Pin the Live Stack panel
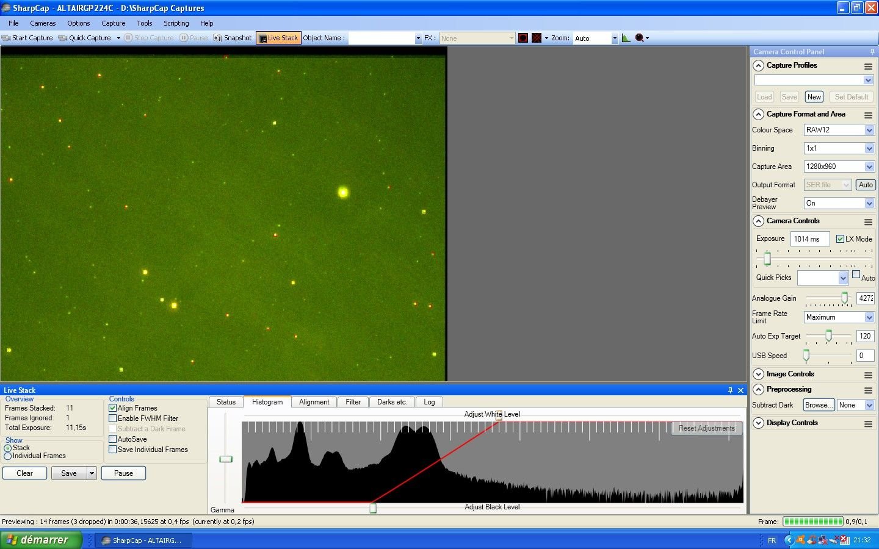The image size is (879, 549). pos(730,390)
